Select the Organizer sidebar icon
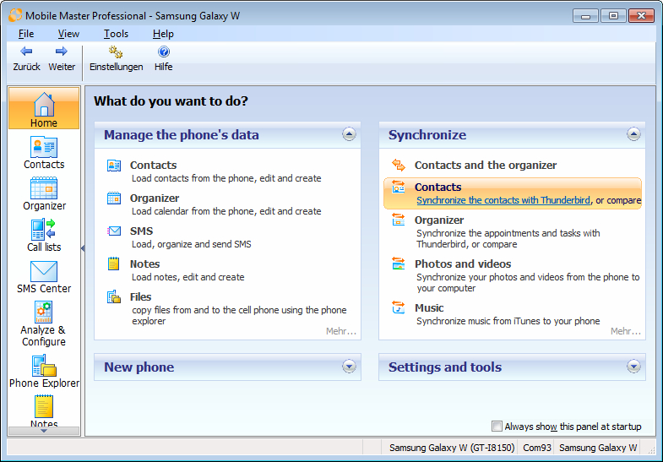 pos(44,193)
